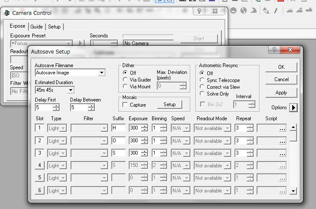Image resolution: width=316 pixels, height=209 pixels.
Task: Open slot 4 Type dropdown
Action: (63, 166)
